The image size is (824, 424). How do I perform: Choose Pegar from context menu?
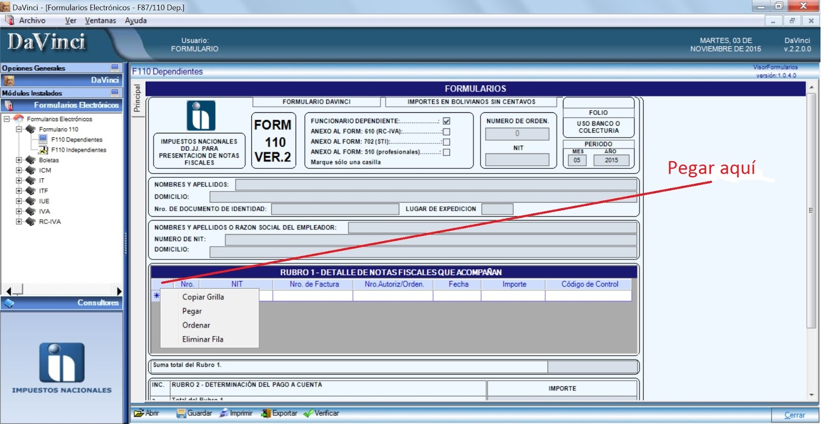click(x=210, y=311)
